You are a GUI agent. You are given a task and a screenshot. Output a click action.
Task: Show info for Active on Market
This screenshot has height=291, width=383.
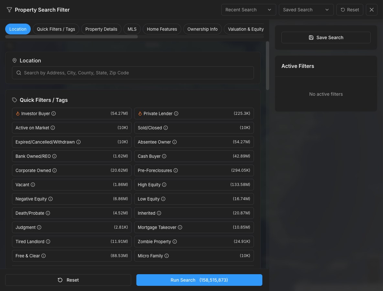click(x=53, y=128)
